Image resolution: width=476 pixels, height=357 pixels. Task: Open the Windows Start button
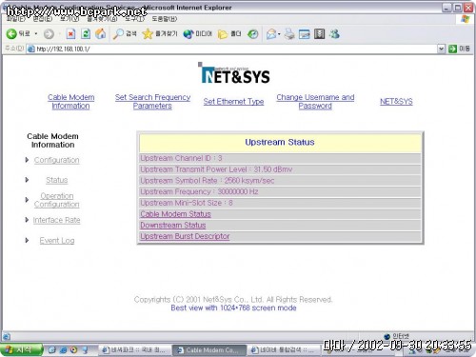tap(22, 350)
